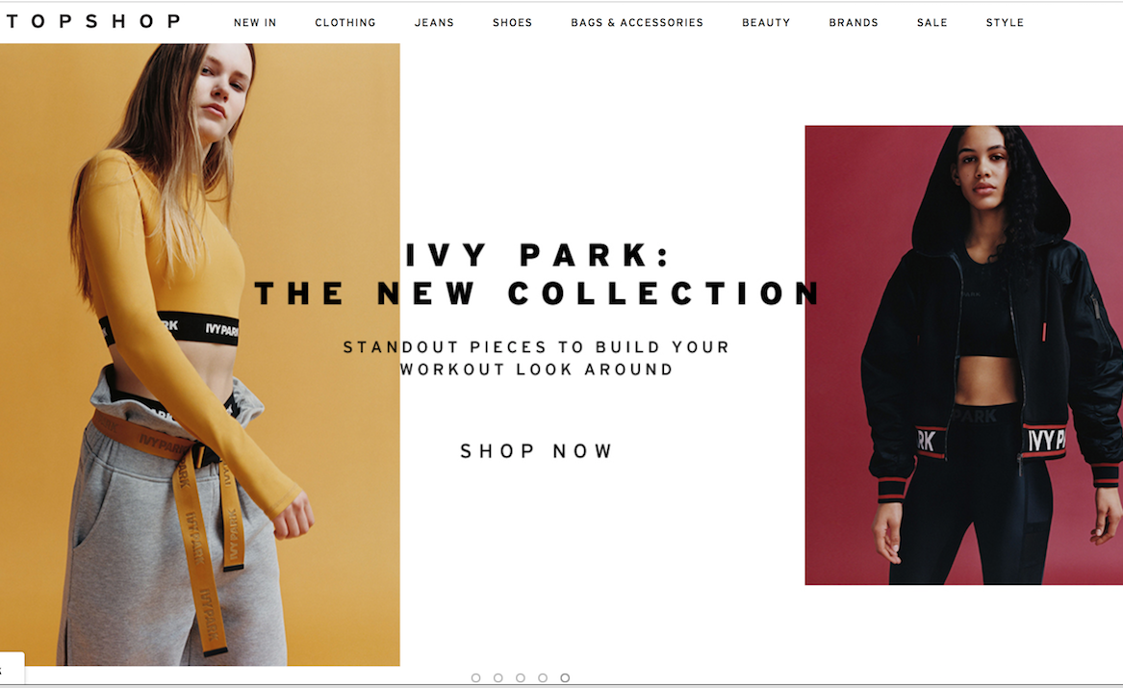Open the STYLE section
This screenshot has height=688, width=1123.
click(1005, 23)
